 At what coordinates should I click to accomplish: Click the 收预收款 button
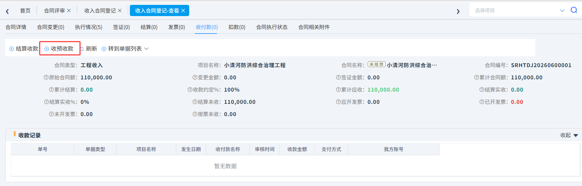coord(59,49)
